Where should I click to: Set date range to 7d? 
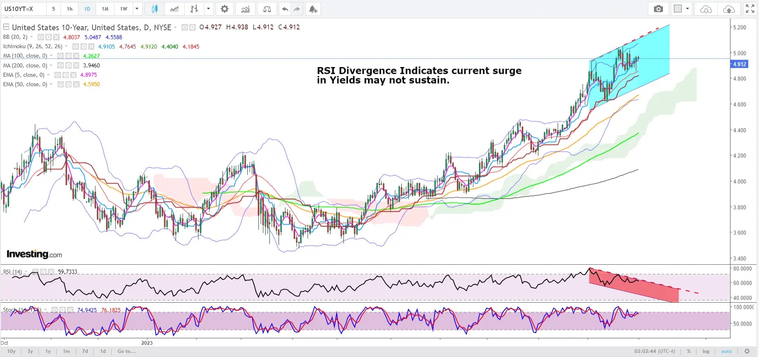click(x=85, y=351)
